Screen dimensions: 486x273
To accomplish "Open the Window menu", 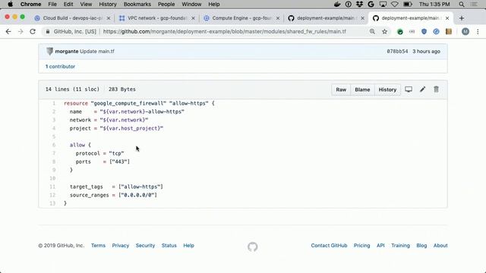I will 191,4.
